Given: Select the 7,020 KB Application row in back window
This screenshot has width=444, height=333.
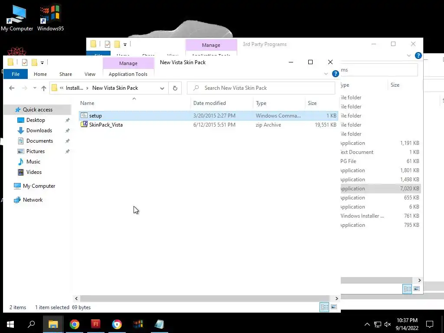Looking at the screenshot, I should point(381,189).
